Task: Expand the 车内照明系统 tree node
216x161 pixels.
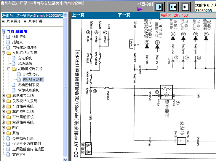Action: (4, 112)
